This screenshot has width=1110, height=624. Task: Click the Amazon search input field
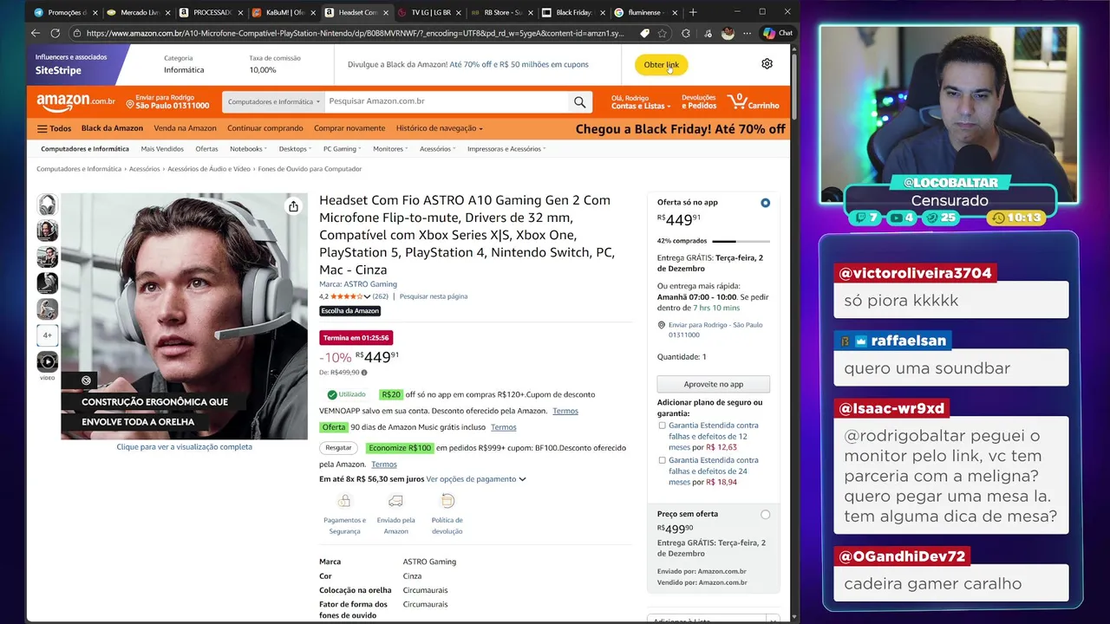[x=446, y=102]
